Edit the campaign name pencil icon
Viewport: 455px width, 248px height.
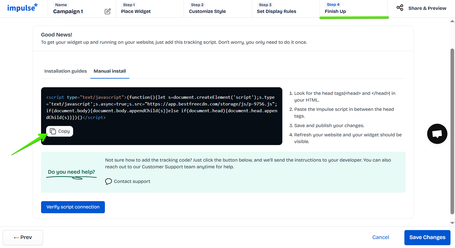click(x=108, y=12)
